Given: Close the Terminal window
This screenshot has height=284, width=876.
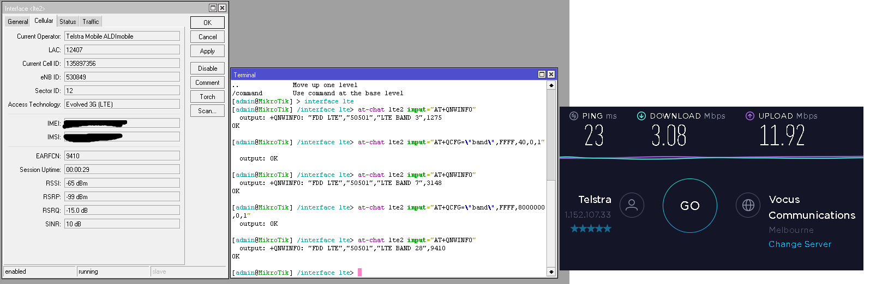Looking at the screenshot, I should pyautogui.click(x=551, y=74).
